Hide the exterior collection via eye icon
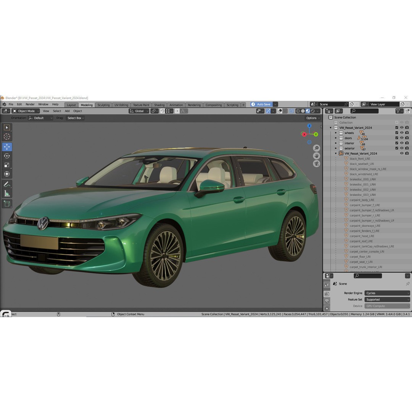Screen dimensions: 412x412 402,148
